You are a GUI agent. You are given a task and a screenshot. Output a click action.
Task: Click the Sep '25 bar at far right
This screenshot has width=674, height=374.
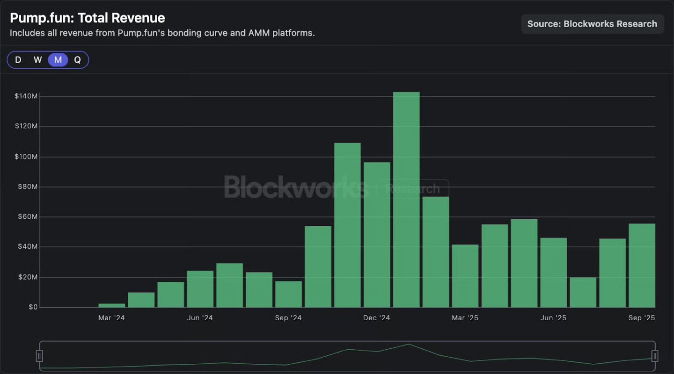[642, 266]
